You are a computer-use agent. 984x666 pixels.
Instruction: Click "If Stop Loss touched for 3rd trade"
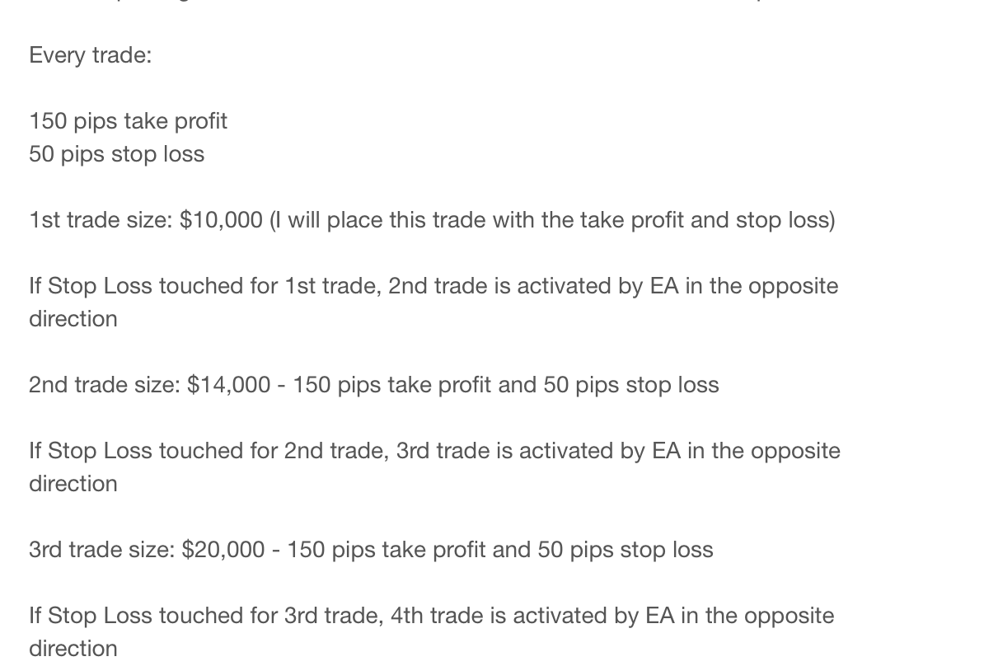(206, 616)
